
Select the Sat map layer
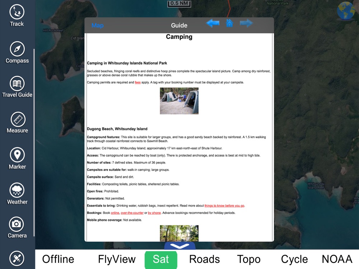pos(161,259)
